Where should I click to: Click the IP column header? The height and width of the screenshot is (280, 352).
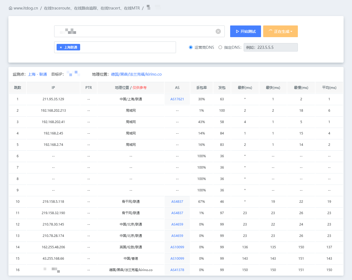coord(53,88)
